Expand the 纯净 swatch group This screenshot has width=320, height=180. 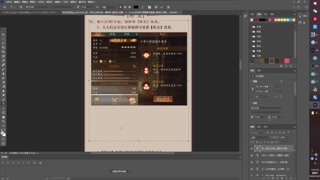click(x=251, y=41)
